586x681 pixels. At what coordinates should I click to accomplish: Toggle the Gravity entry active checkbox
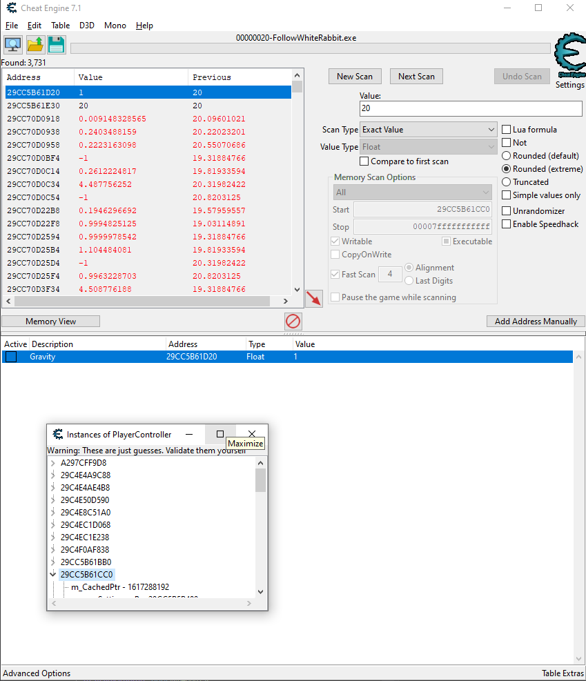pos(11,357)
